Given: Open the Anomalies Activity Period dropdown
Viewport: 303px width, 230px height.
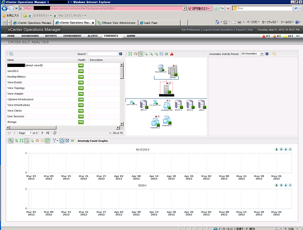Looking at the screenshot, I should pos(262,54).
